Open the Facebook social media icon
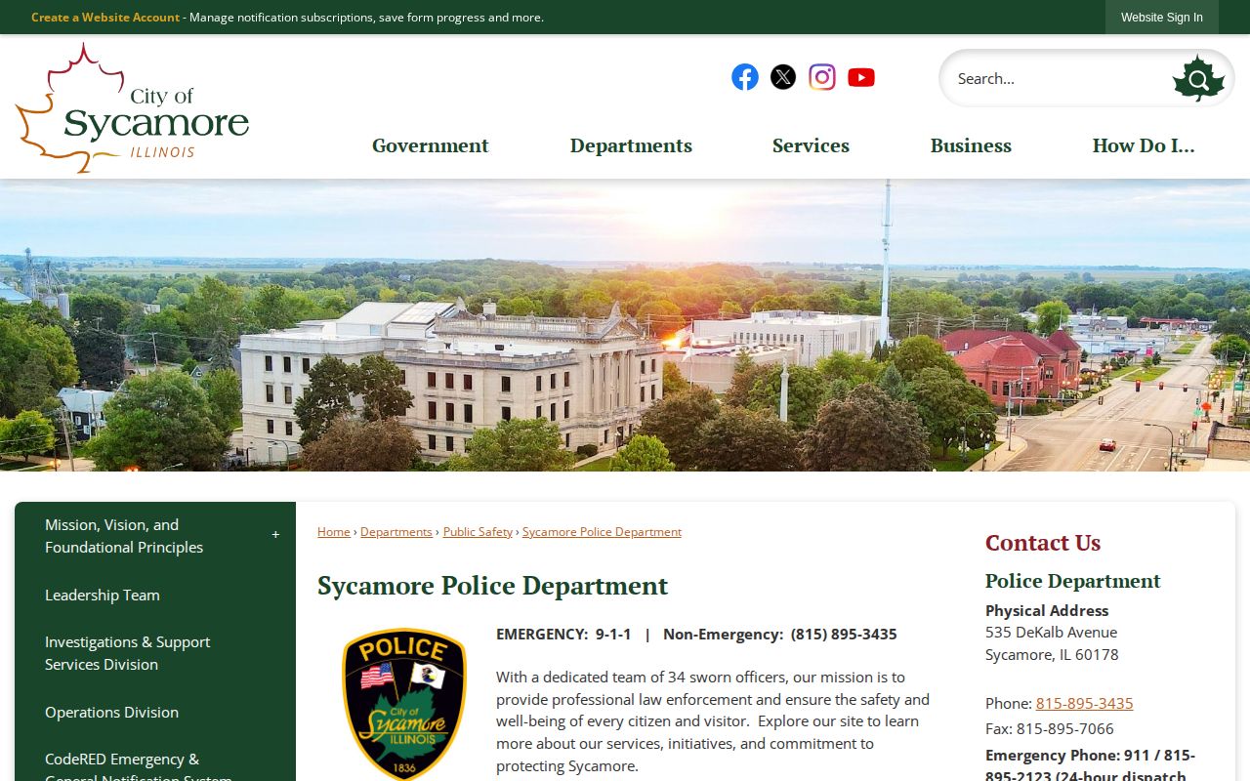1250x781 pixels. tap(745, 77)
